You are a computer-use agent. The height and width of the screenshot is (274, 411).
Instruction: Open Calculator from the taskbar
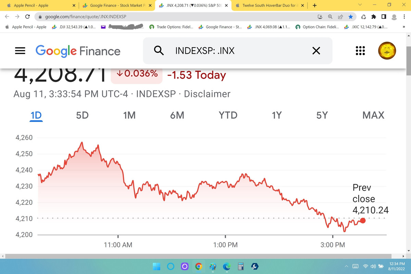coord(240,266)
